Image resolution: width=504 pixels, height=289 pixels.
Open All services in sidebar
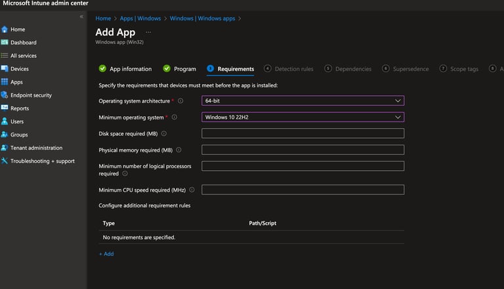click(24, 56)
